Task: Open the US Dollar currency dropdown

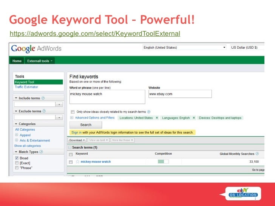Action: point(247,48)
